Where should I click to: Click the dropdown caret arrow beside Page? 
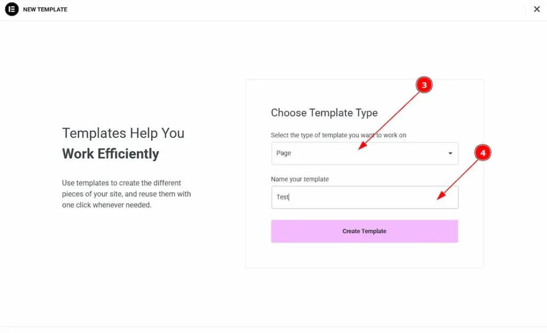(x=450, y=154)
